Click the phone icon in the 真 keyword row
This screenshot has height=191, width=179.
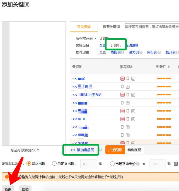coord(122,86)
